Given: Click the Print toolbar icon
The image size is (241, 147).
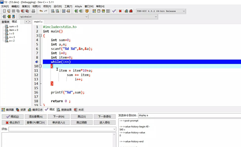Looking at the screenshot, I should [33, 11].
